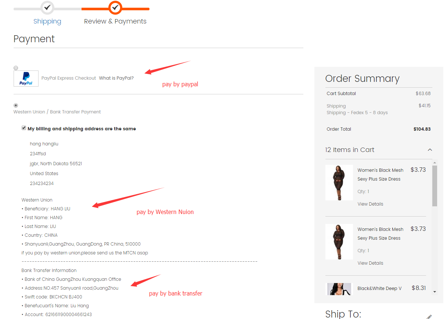Edit the Ship To address with the pencil icon

(x=429, y=316)
